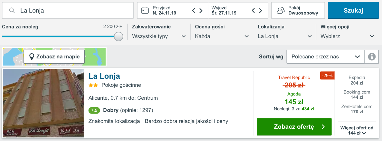Image resolution: width=382 pixels, height=141 pixels.
Task: Move arrival date one day later
Action: coord(201,11)
